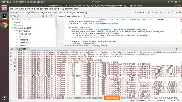
Task: Rerun odoo15 from the main toolbar
Action: (x=149, y=12)
